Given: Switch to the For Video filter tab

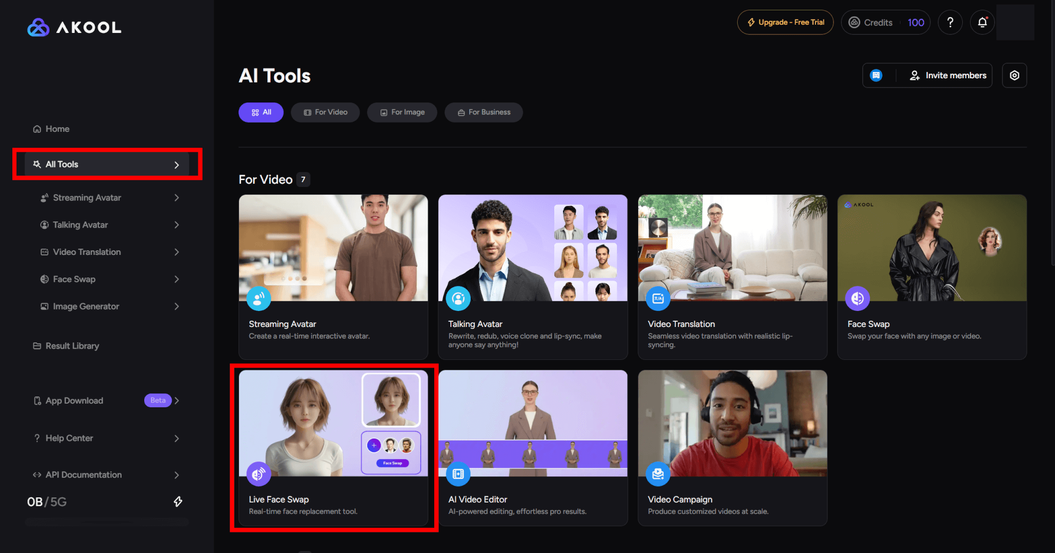Looking at the screenshot, I should (x=325, y=112).
